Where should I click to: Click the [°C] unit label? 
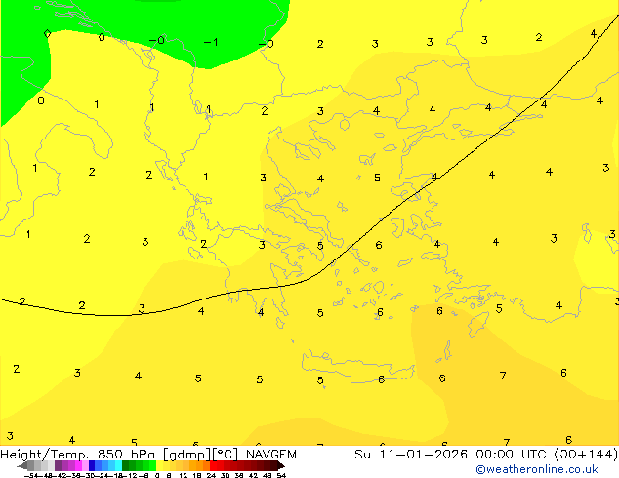pyautogui.click(x=226, y=455)
